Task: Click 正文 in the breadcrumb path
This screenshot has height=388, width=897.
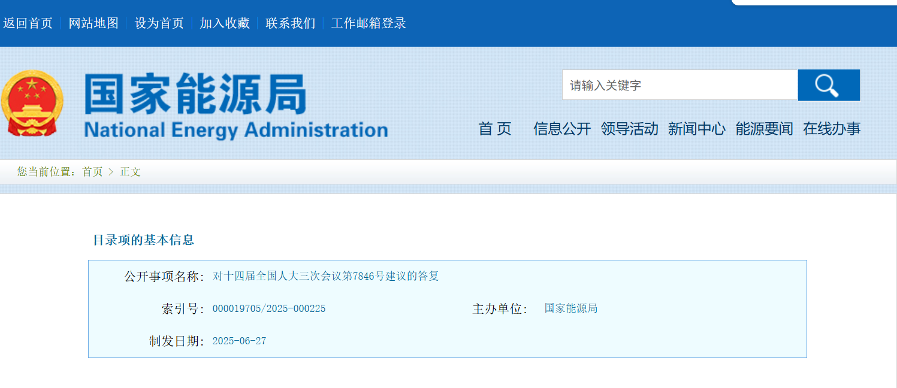Action: coord(131,172)
